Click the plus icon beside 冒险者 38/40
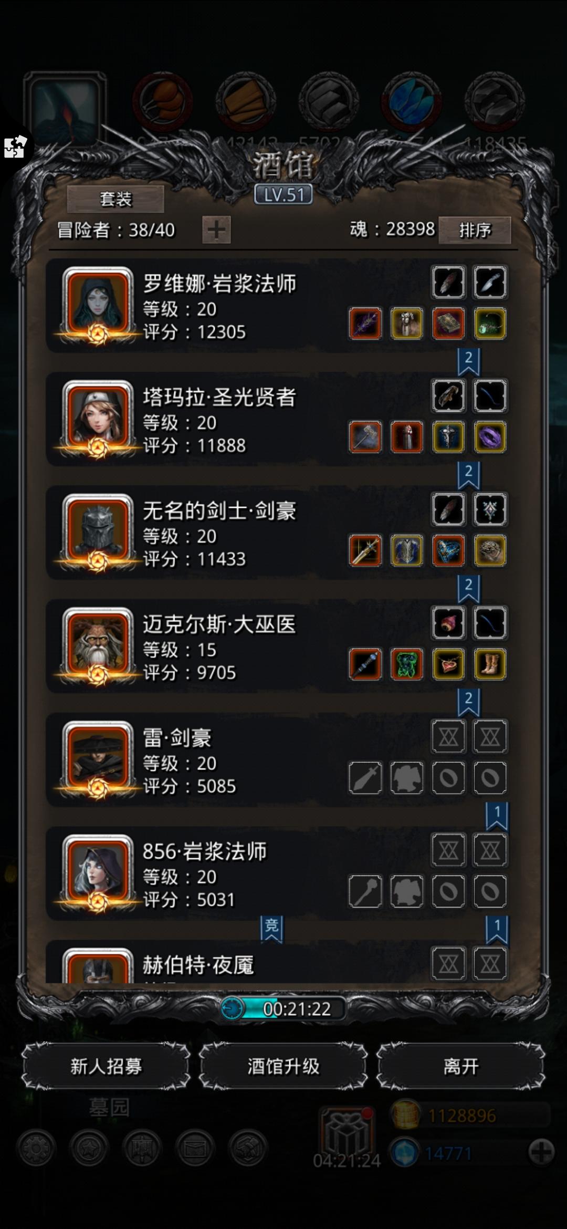This screenshot has height=1229, width=567. coord(216,230)
